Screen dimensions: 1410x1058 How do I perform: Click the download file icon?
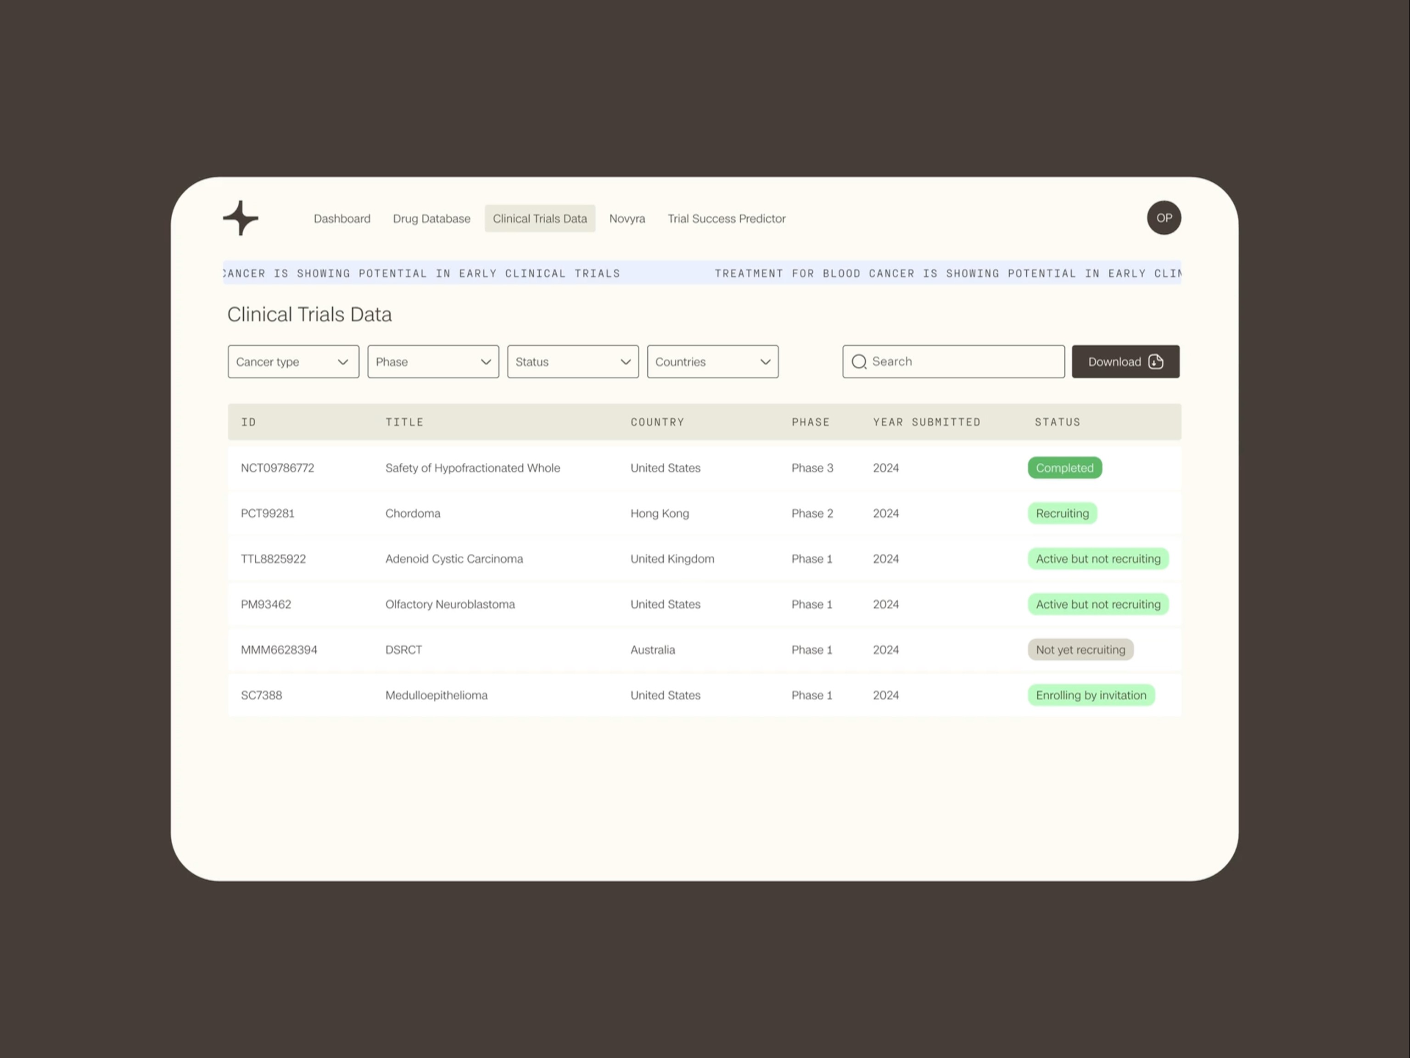pyautogui.click(x=1155, y=361)
